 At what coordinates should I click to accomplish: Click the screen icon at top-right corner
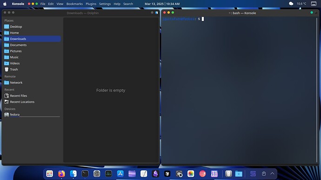coord(314,4)
